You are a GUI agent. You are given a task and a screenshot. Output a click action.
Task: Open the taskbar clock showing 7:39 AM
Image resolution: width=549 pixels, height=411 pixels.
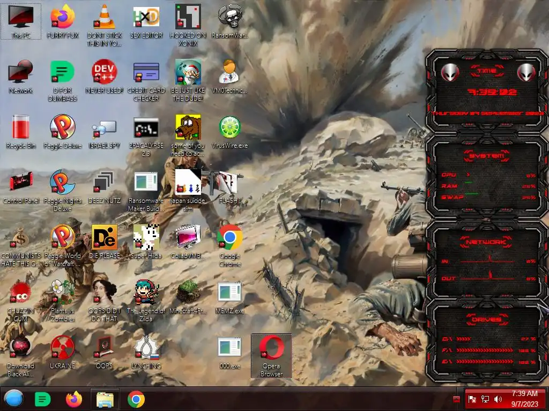click(x=524, y=399)
